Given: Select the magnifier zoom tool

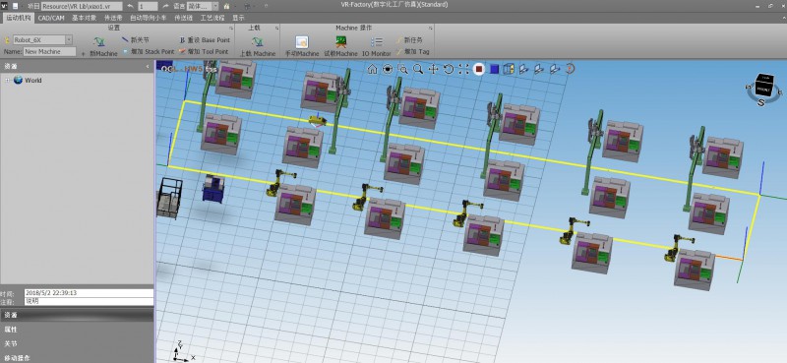Looking at the screenshot, I should (418, 69).
